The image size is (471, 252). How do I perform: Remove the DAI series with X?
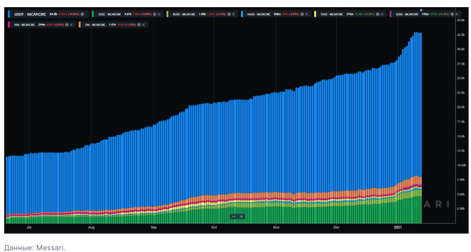tap(144, 24)
